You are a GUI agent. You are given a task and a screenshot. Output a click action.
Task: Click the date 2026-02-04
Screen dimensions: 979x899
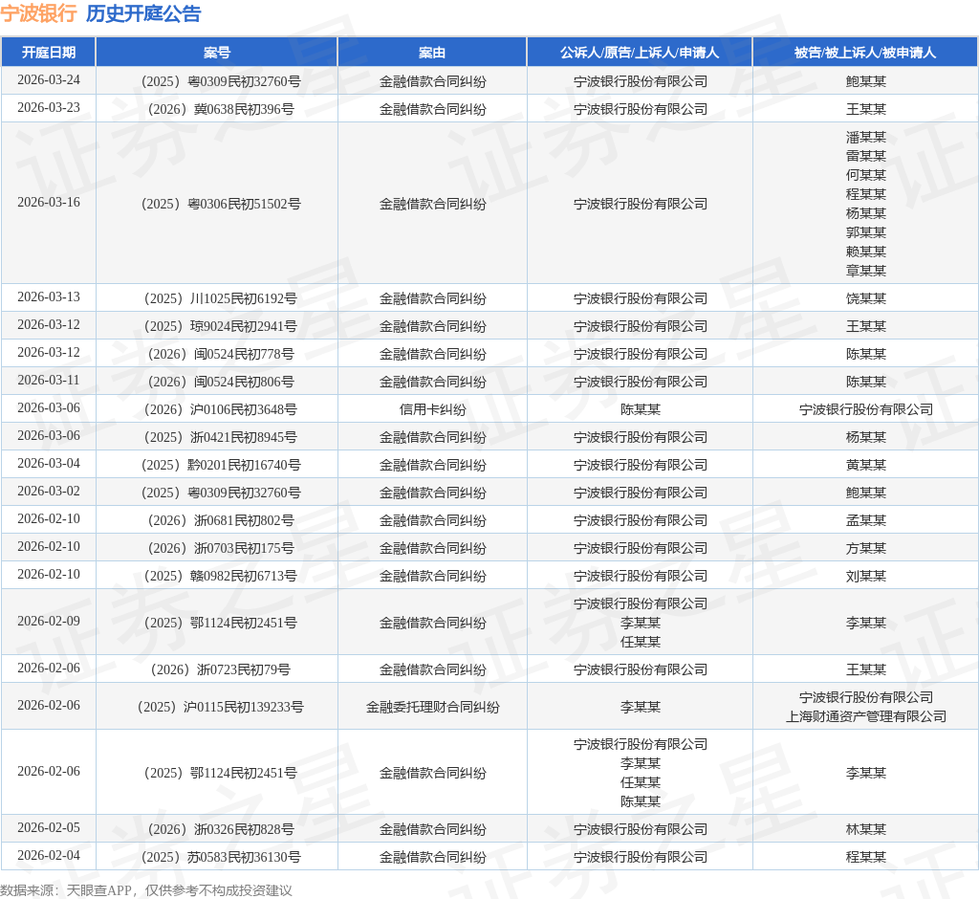pos(49,855)
